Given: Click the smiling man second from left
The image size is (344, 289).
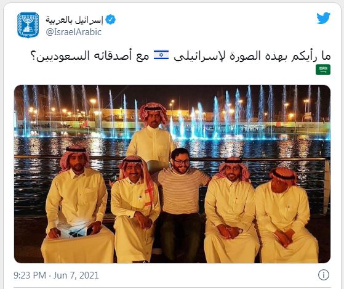Looking at the screenshot, I should (135, 209).
